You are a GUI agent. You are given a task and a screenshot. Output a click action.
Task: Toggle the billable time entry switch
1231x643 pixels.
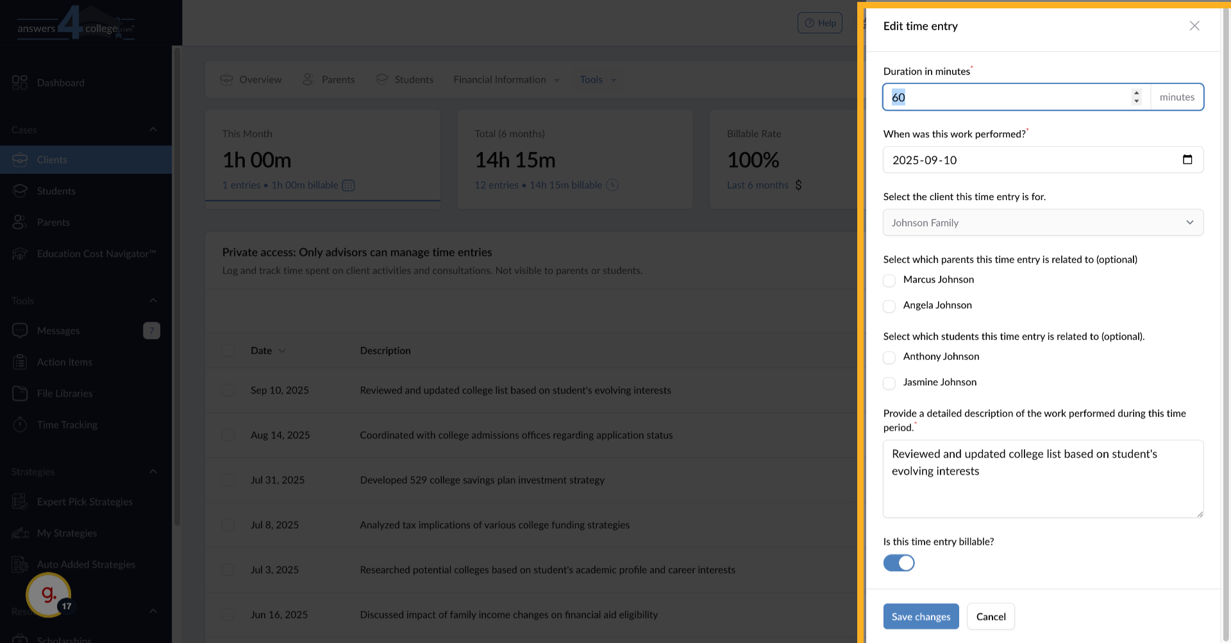(x=898, y=563)
